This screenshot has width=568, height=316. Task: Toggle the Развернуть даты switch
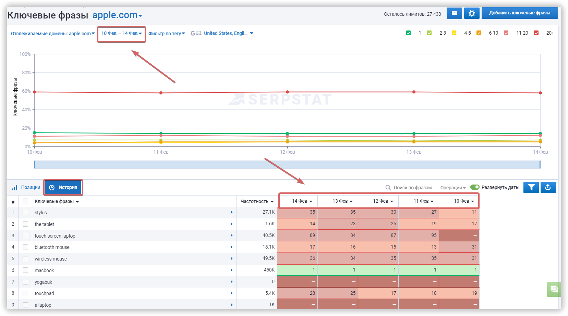(475, 187)
